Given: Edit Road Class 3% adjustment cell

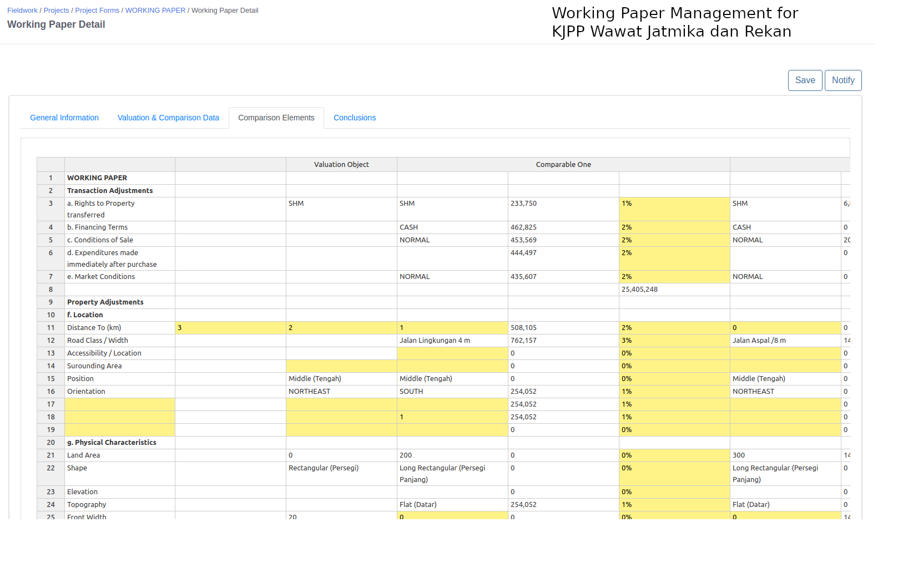Looking at the screenshot, I should point(674,341).
